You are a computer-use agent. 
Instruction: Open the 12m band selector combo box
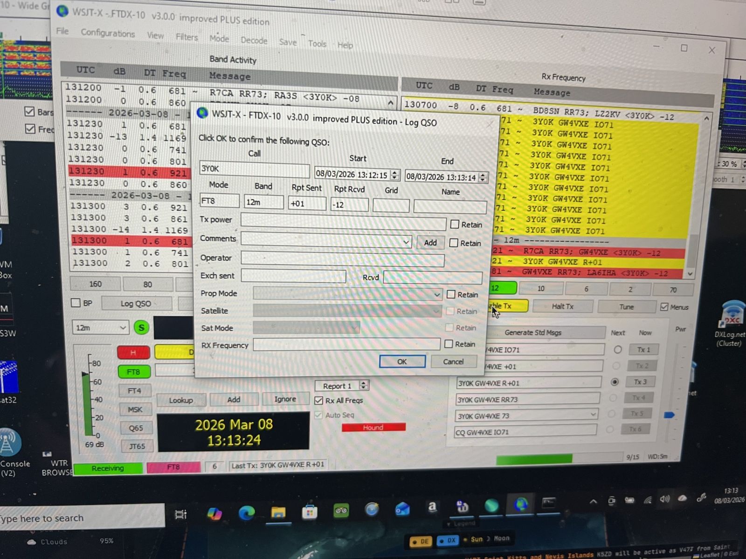pyautogui.click(x=124, y=327)
